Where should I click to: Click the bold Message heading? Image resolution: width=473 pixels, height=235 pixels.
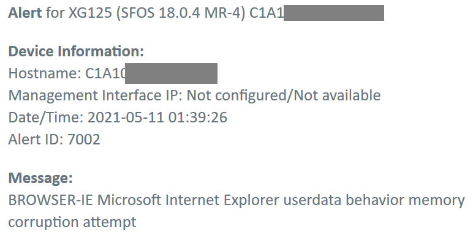coord(40,177)
